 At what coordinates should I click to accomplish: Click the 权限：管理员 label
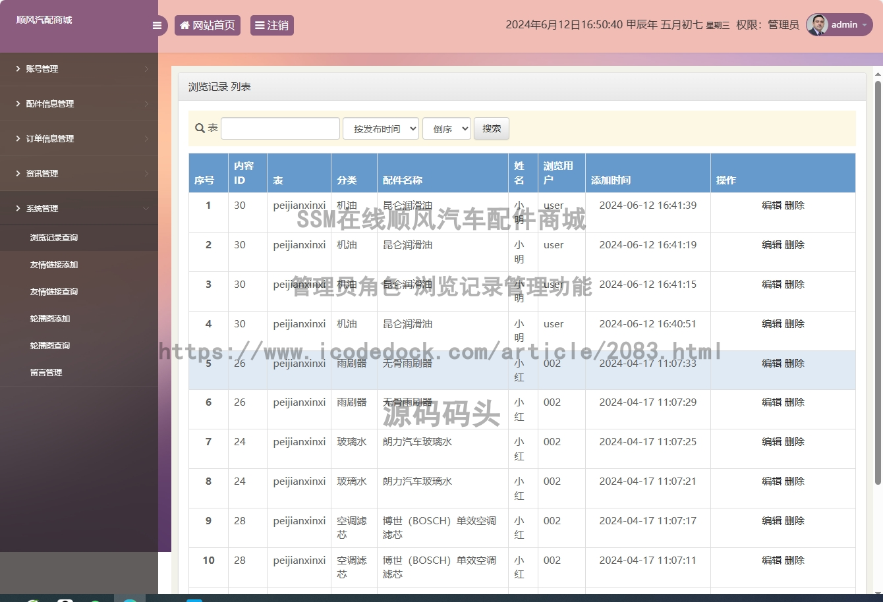click(768, 25)
